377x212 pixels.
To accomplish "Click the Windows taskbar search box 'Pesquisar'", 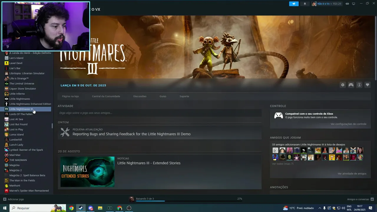I will (38, 208).
